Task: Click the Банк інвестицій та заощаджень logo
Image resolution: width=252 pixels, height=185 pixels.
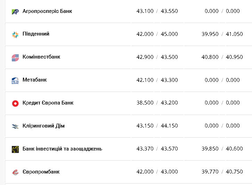Action: [15, 149]
